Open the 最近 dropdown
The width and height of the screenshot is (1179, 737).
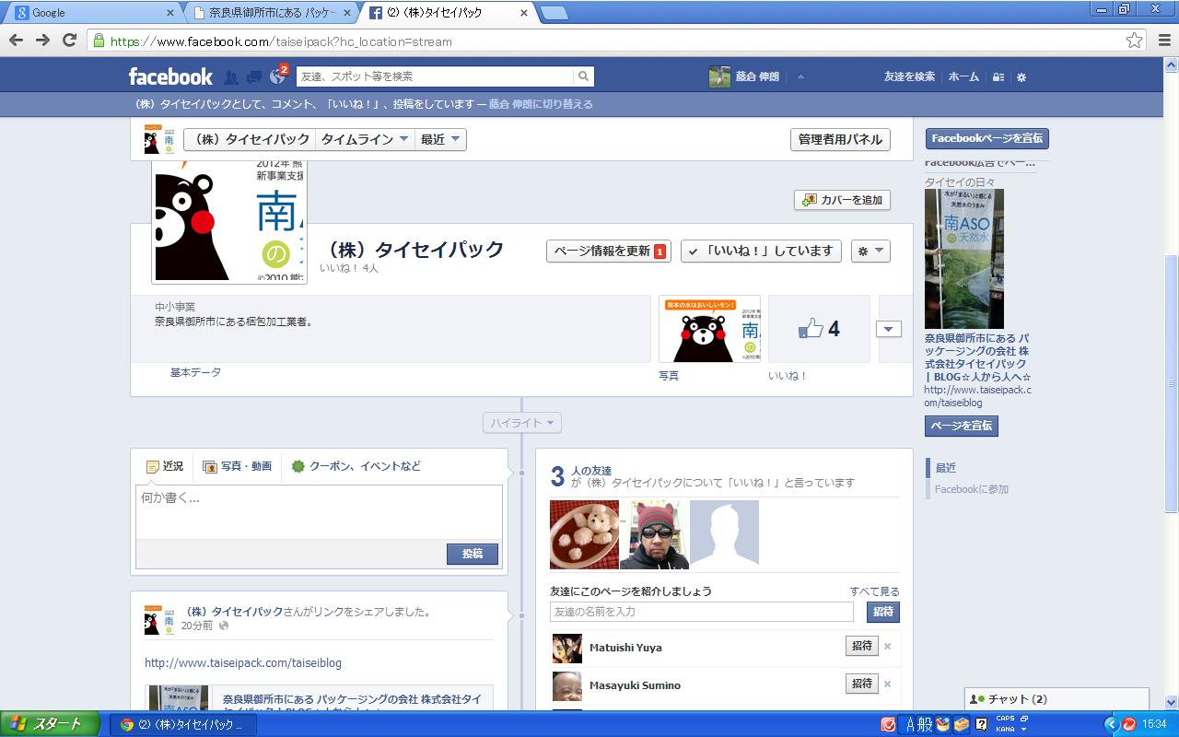coord(440,139)
